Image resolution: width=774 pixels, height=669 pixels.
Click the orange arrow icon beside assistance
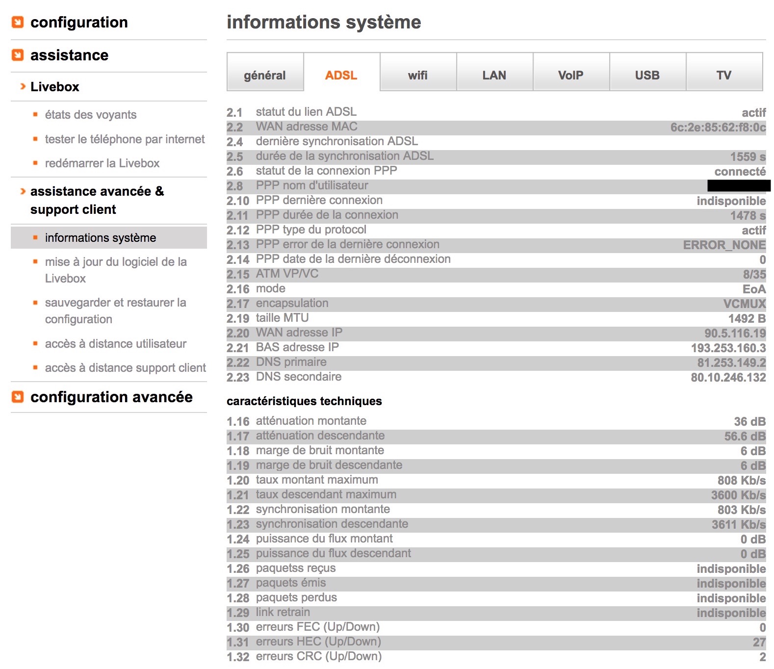point(18,55)
